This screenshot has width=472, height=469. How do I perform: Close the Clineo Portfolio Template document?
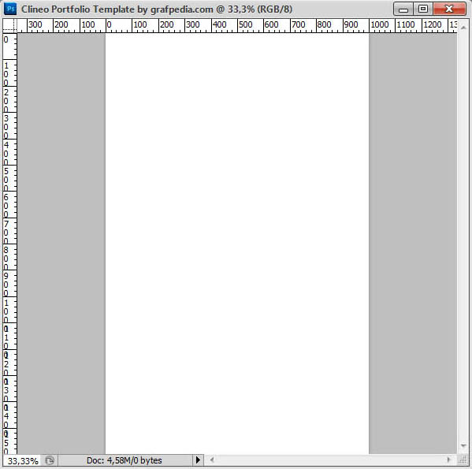click(x=449, y=9)
